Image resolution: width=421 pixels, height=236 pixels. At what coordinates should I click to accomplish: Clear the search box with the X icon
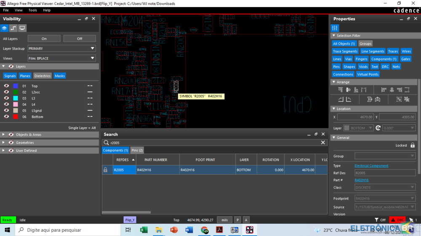coord(323,143)
